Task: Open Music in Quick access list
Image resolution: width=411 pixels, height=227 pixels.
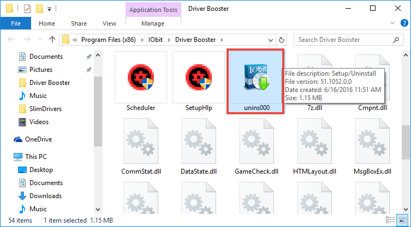Action: 33,96
